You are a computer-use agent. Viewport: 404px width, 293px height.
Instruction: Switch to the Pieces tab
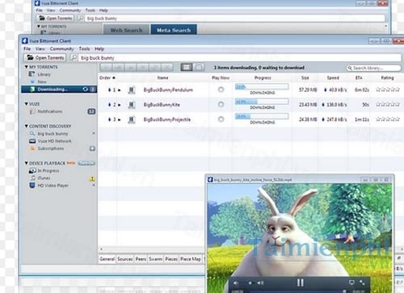coord(171,259)
